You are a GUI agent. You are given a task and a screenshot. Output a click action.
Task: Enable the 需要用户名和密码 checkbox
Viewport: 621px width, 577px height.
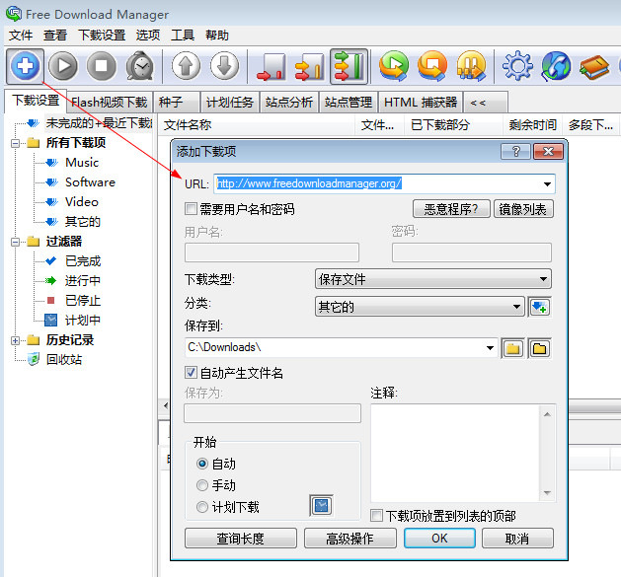click(x=191, y=208)
